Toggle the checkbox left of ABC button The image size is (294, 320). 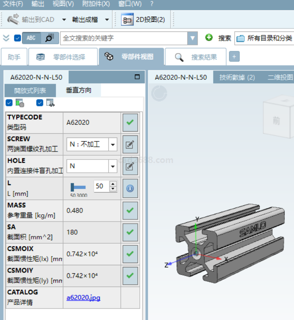click(x=17, y=38)
